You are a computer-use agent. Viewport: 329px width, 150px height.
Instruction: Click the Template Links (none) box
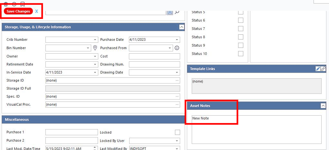(x=256, y=86)
